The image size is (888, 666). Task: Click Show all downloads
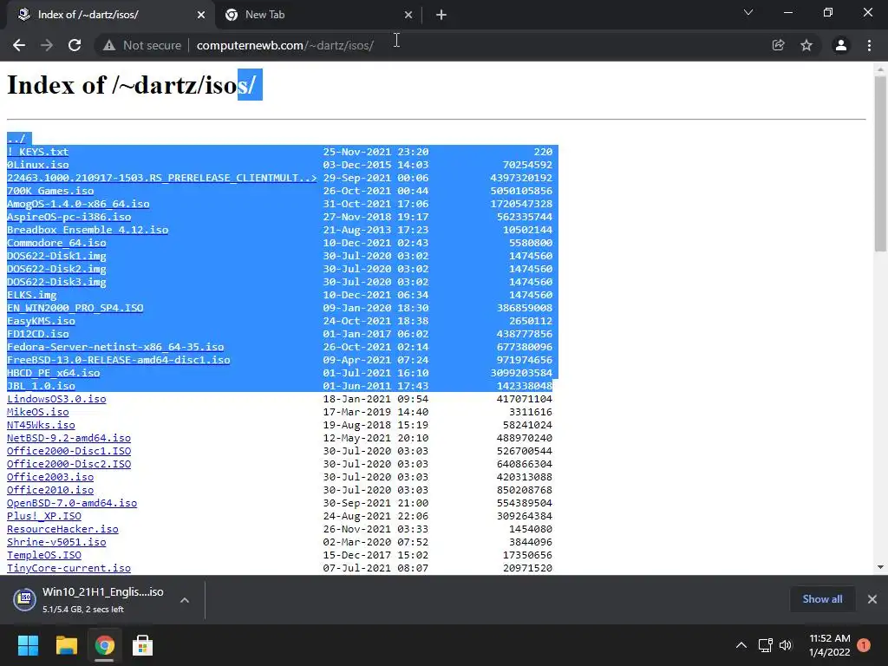(x=822, y=599)
